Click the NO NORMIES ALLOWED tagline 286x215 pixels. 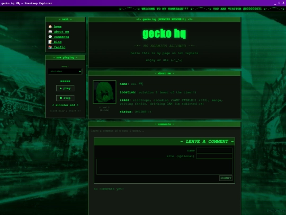click(165, 46)
